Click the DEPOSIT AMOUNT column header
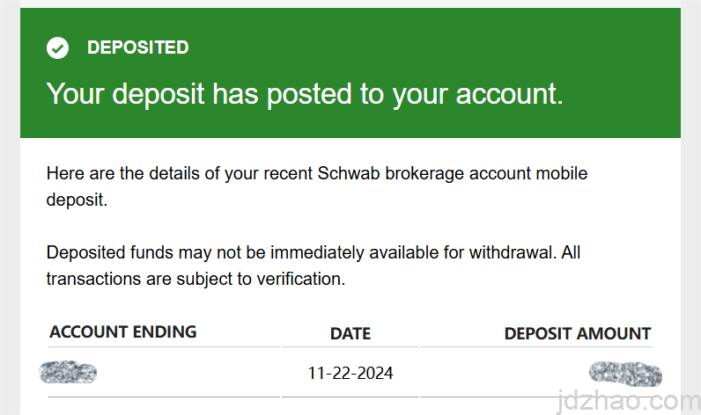 pyautogui.click(x=577, y=333)
